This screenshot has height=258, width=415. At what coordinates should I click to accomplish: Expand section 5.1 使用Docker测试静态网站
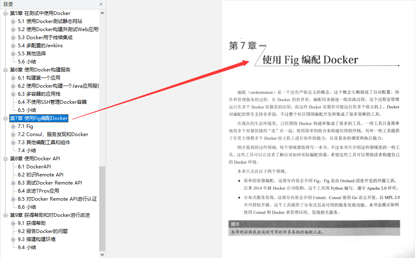(x=13, y=21)
